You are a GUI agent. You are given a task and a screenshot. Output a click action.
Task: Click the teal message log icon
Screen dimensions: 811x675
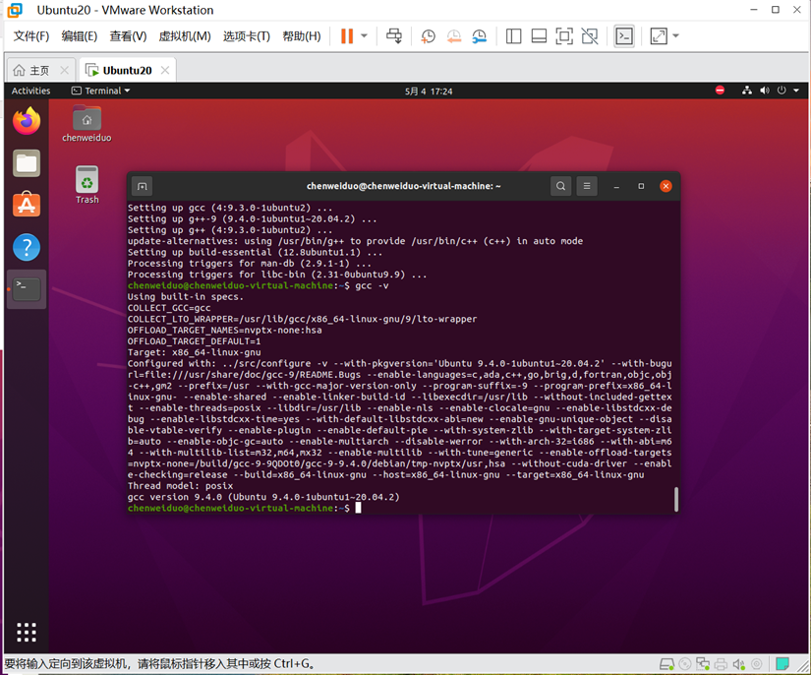tap(782, 663)
